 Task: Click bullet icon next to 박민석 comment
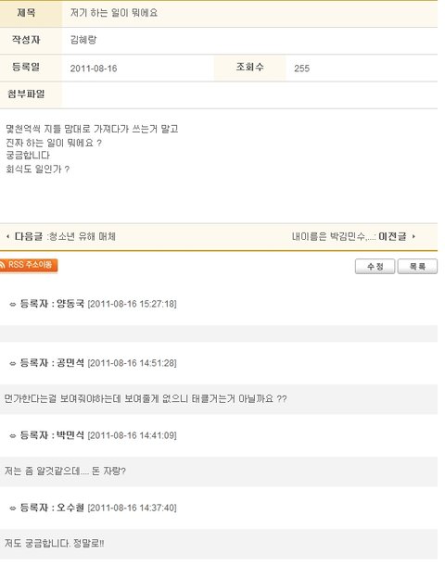[13, 436]
